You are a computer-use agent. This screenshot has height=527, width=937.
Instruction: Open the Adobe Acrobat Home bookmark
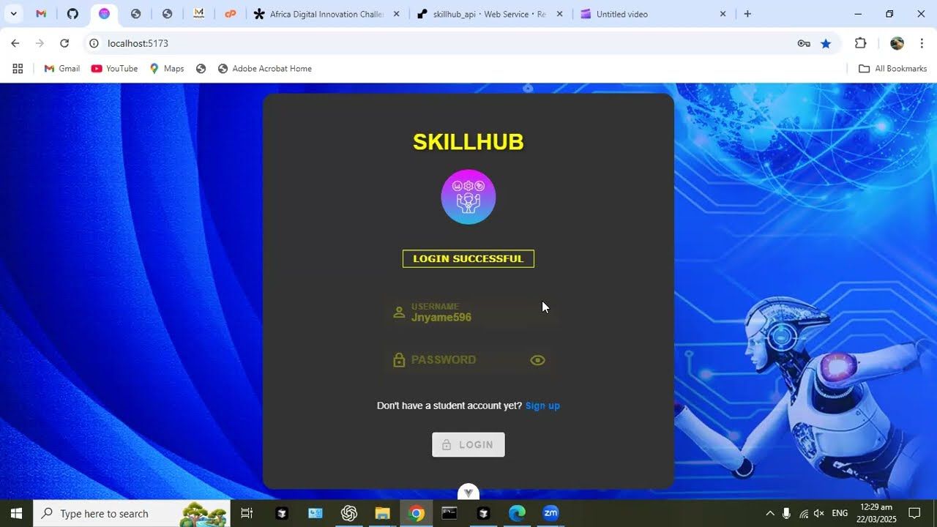pos(265,69)
